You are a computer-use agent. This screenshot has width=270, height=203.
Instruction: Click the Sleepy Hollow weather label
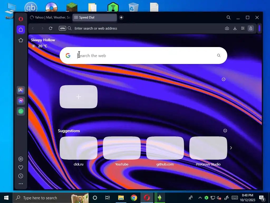click(x=43, y=40)
